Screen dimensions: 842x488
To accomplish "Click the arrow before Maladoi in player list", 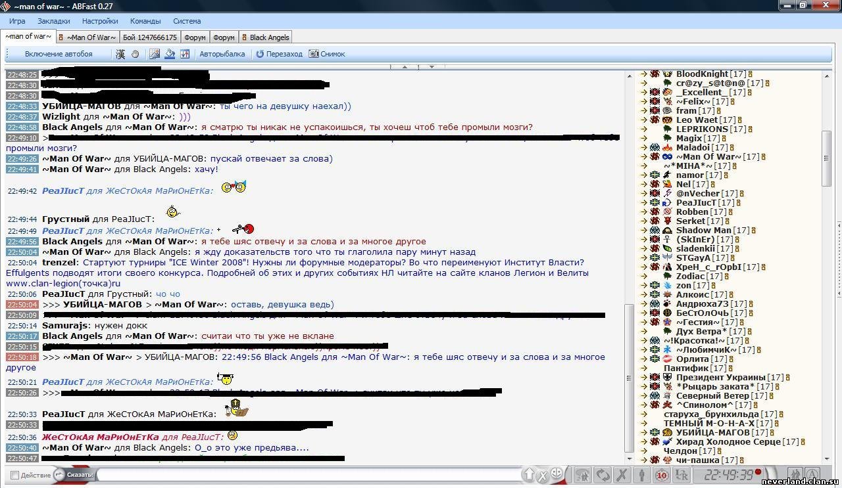I will point(645,148).
